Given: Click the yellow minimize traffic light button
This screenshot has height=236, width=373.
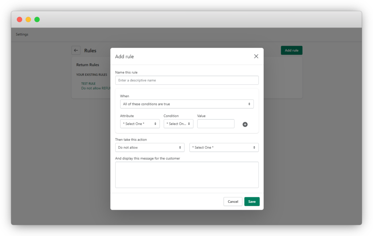Looking at the screenshot, I should click(x=28, y=19).
